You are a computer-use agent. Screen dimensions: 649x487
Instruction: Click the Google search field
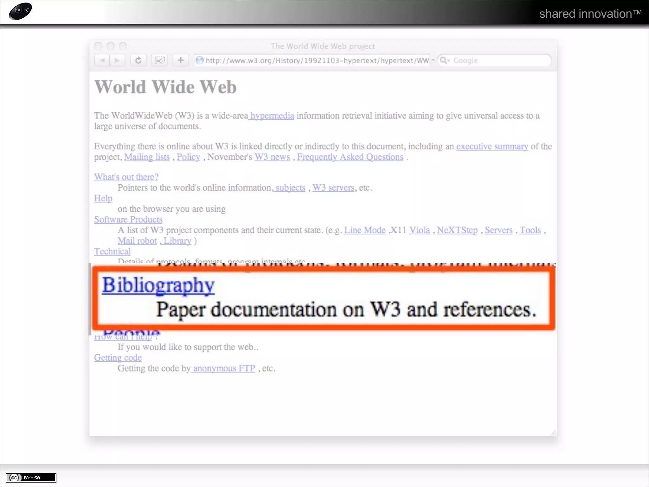pyautogui.click(x=494, y=60)
